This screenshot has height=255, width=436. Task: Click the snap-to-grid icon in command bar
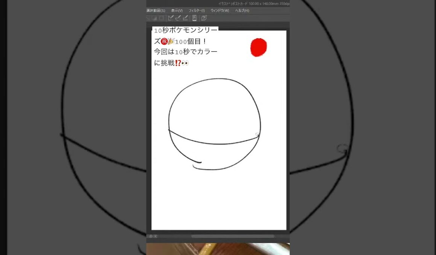(185, 18)
